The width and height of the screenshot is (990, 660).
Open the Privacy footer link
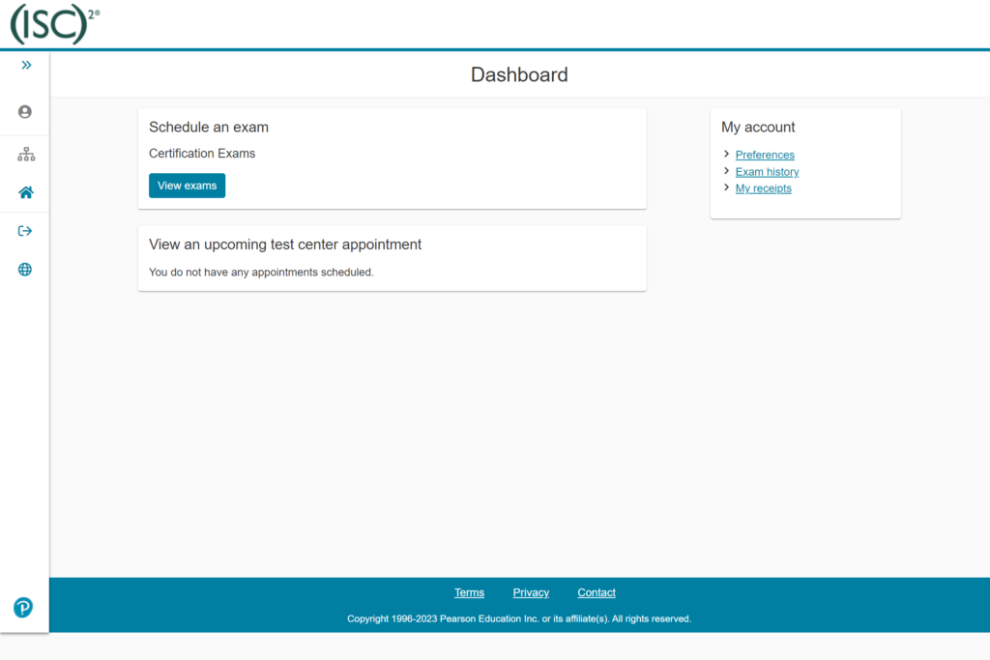(531, 592)
